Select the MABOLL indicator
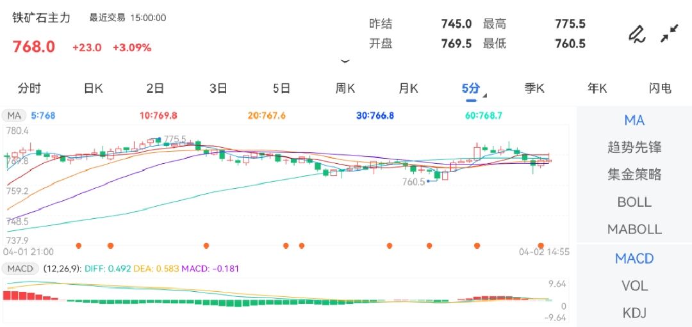Viewport: 692px width, 327px height. pos(634,229)
